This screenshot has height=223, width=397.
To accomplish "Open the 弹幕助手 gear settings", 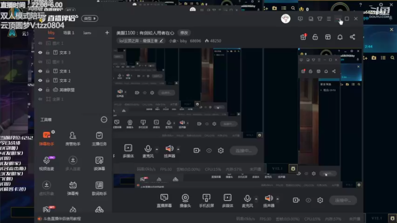I will pyautogui.click(x=53, y=132).
